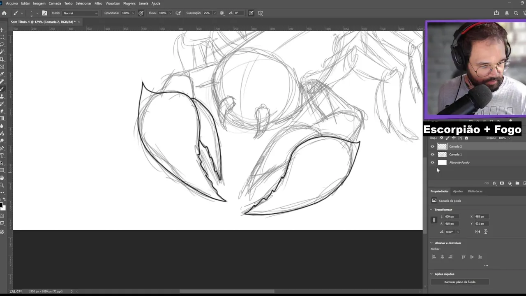This screenshot has height=296, width=526.
Task: Open the Opacidade dropdown arrow
Action: coord(133,13)
